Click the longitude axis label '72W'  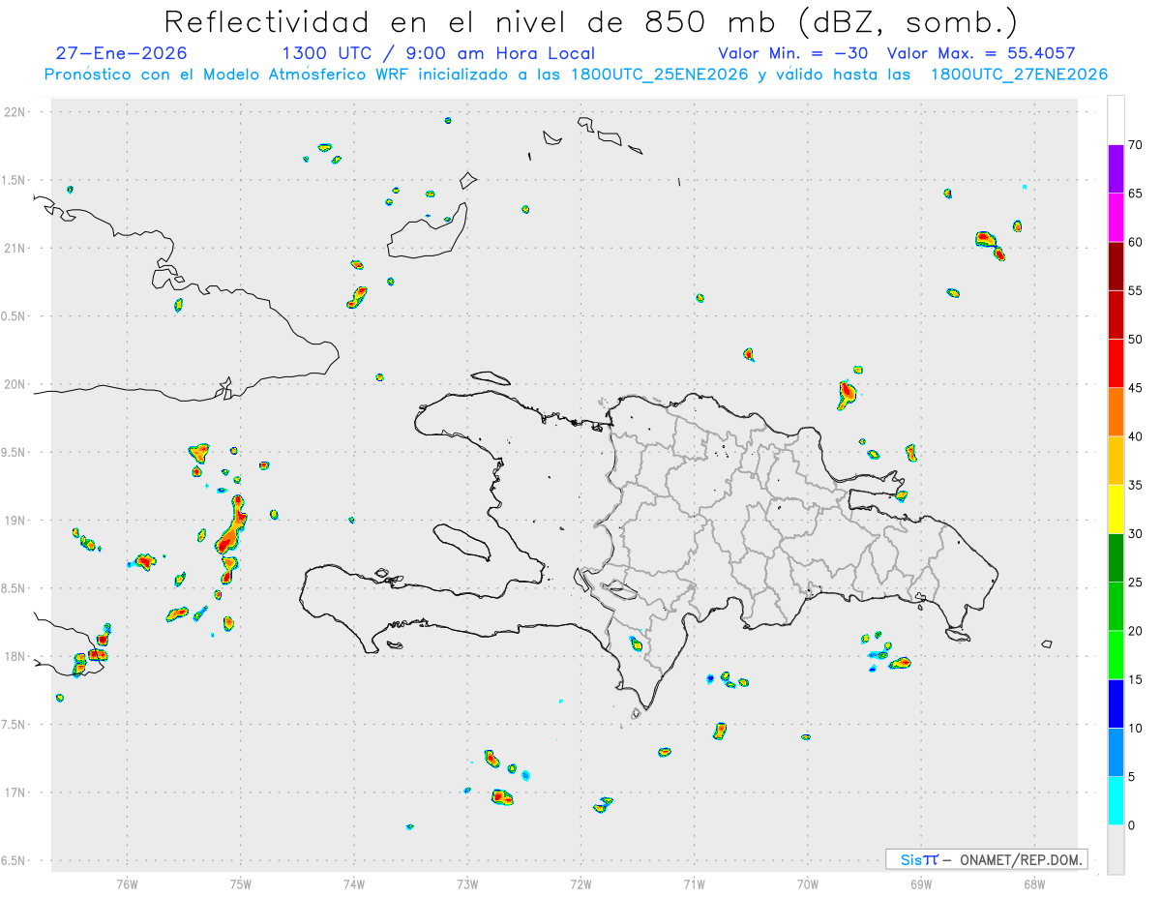(580, 883)
